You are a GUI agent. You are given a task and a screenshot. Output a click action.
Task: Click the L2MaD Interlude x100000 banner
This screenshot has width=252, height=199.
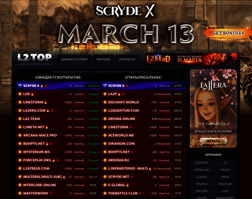coord(191,59)
